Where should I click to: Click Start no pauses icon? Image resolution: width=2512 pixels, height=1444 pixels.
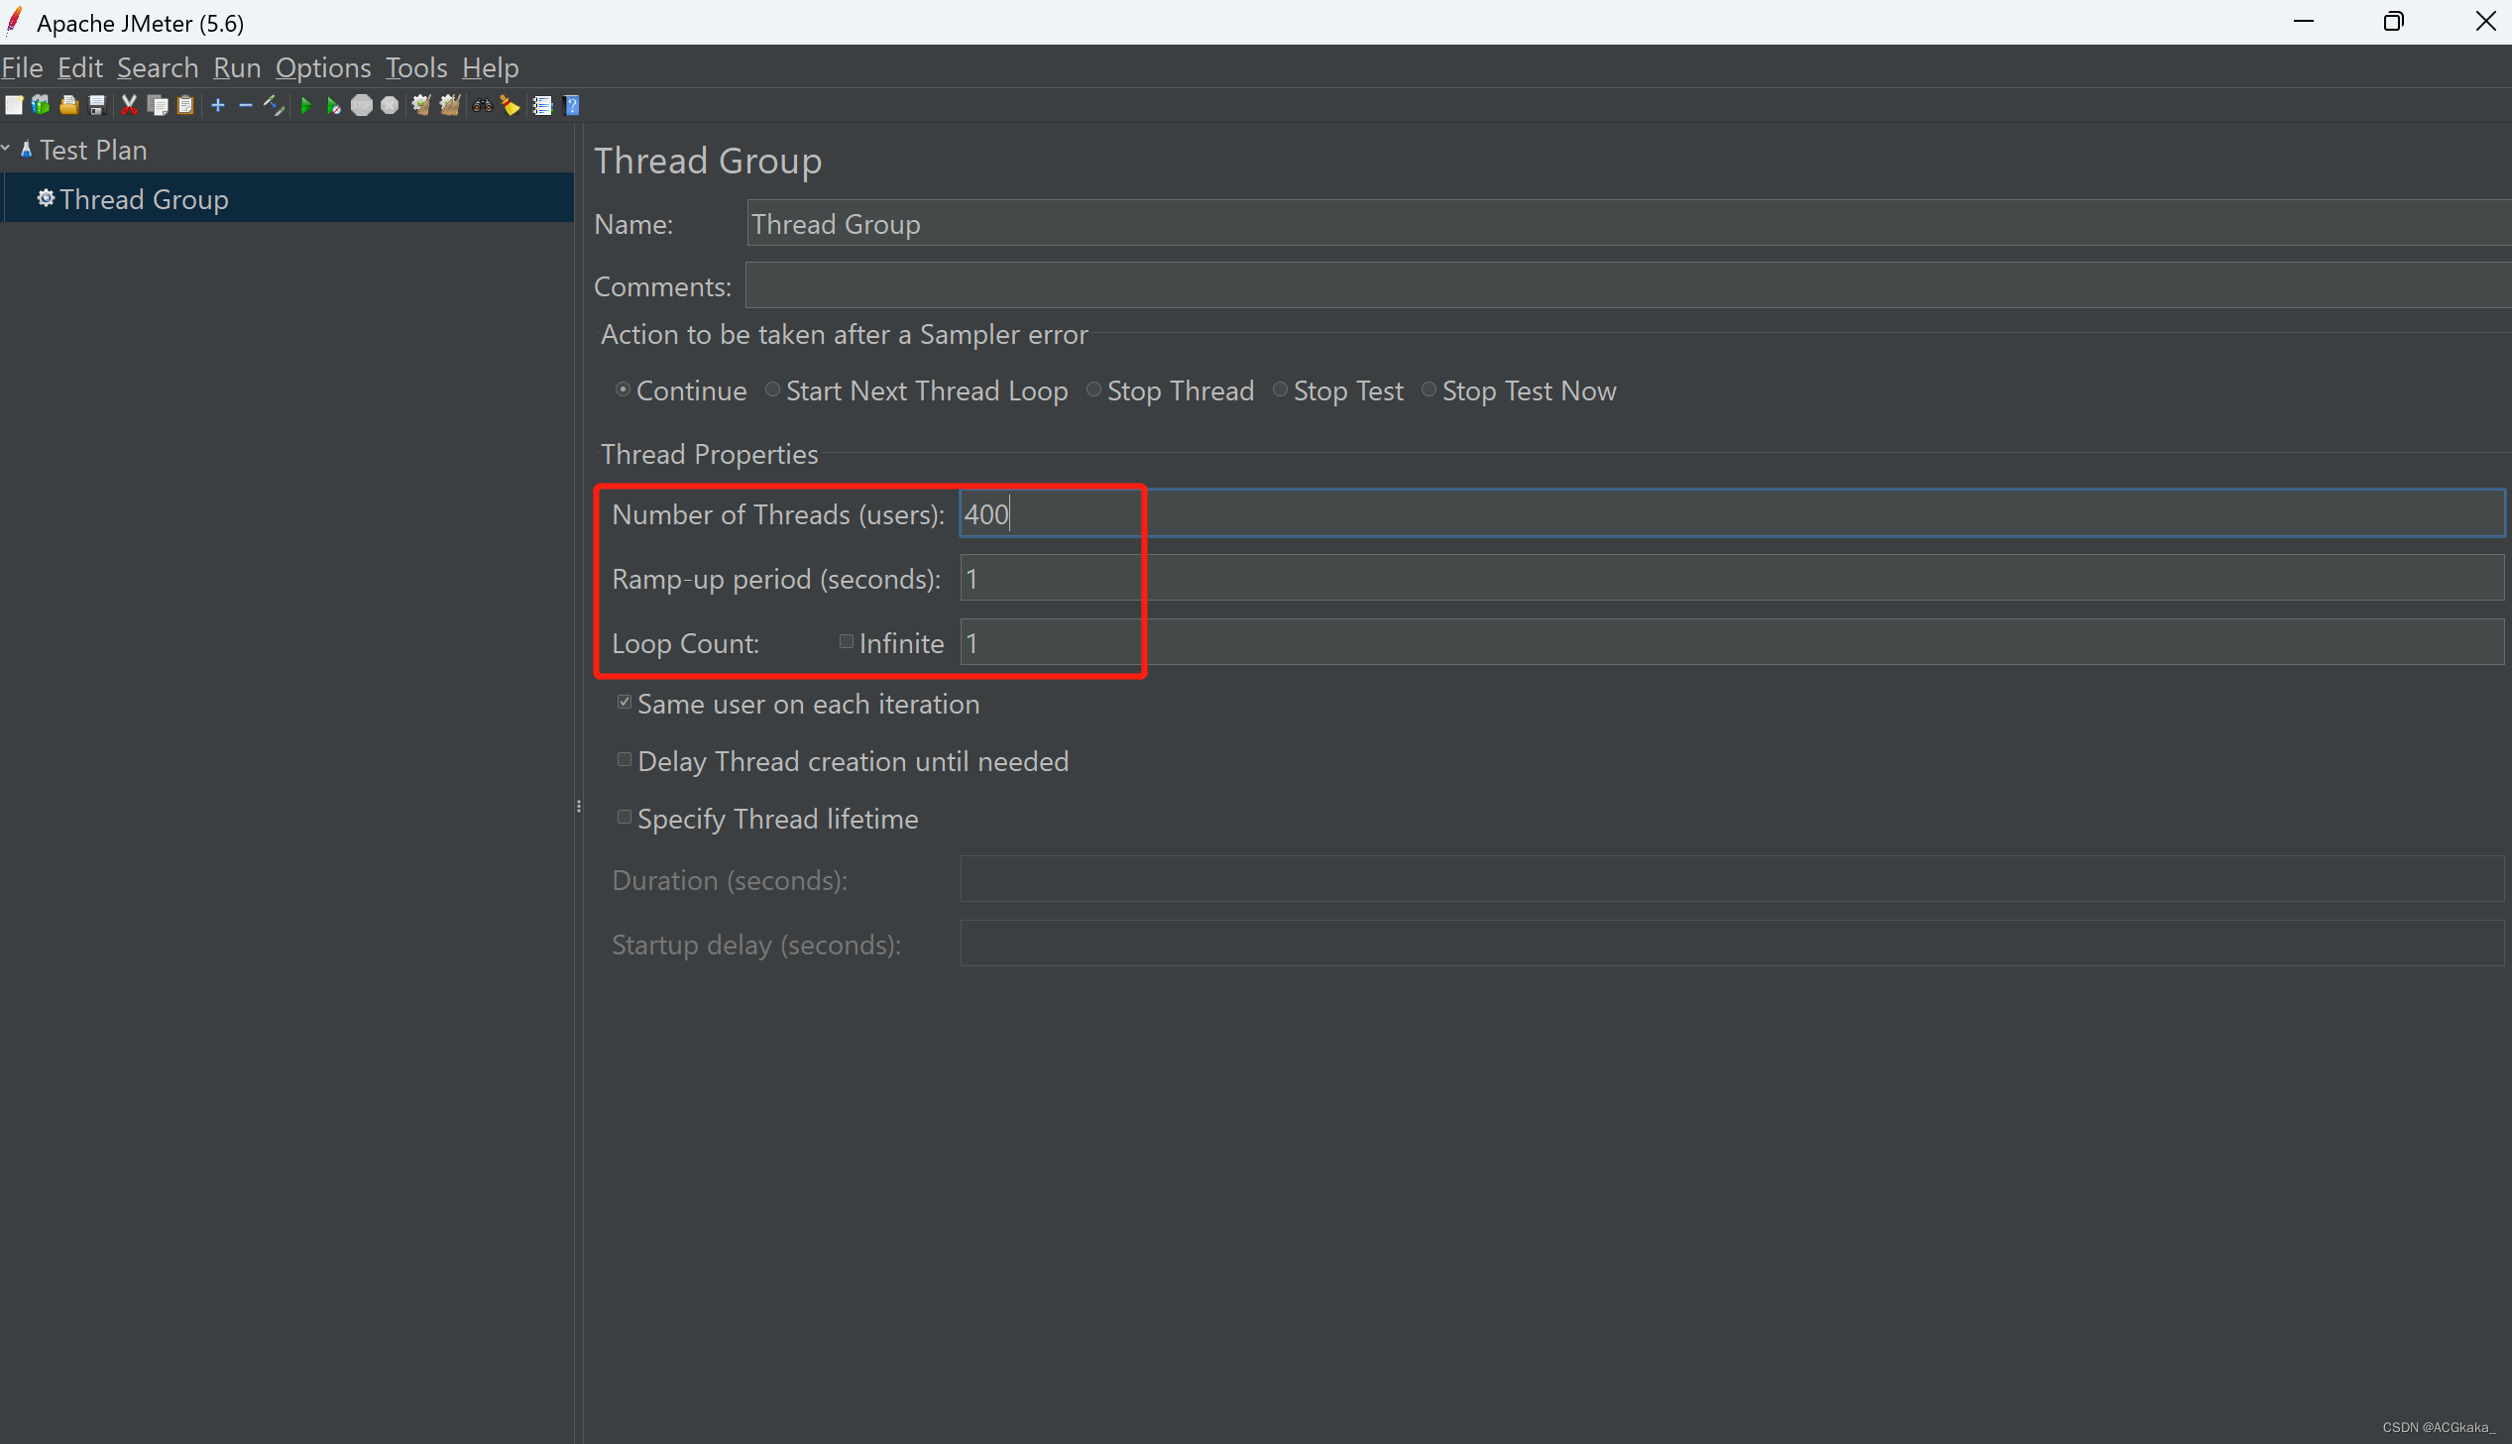coord(334,105)
